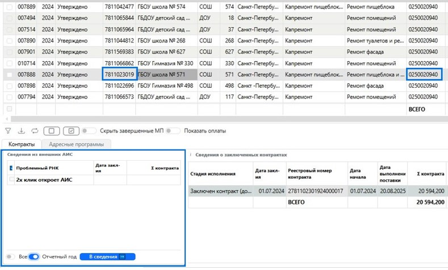Click the refresh loop icon
448x270 pixels.
tap(35, 131)
